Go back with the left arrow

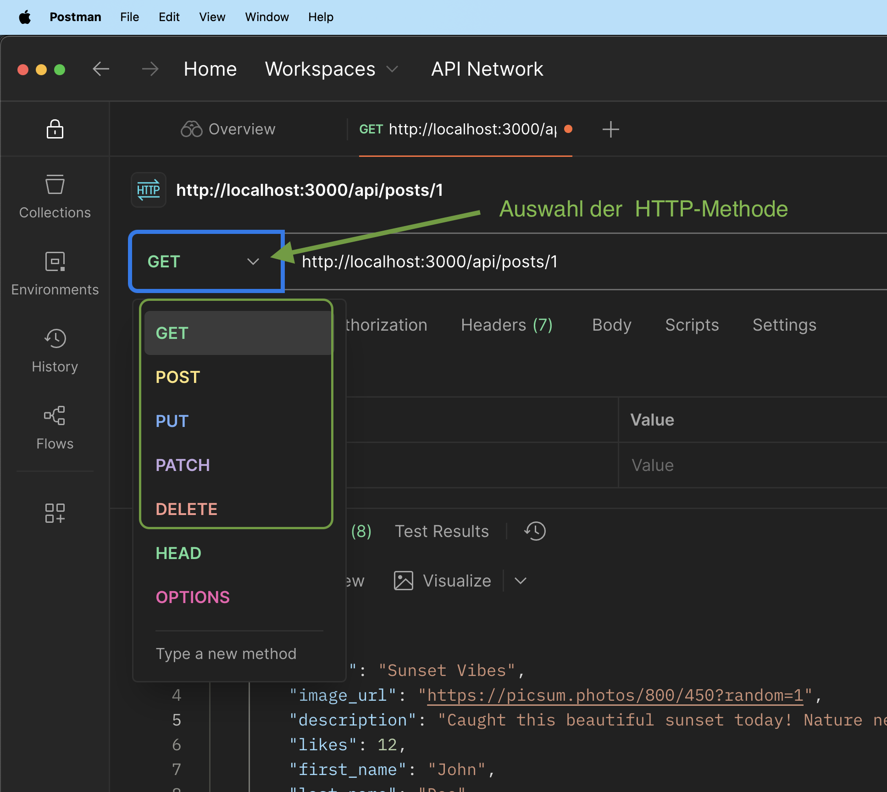point(101,69)
